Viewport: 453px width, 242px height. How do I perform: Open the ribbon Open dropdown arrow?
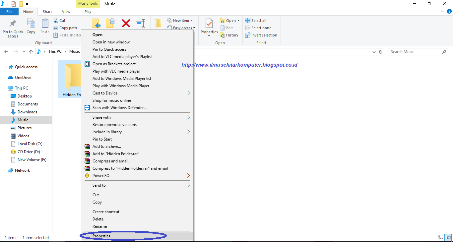tap(238, 21)
